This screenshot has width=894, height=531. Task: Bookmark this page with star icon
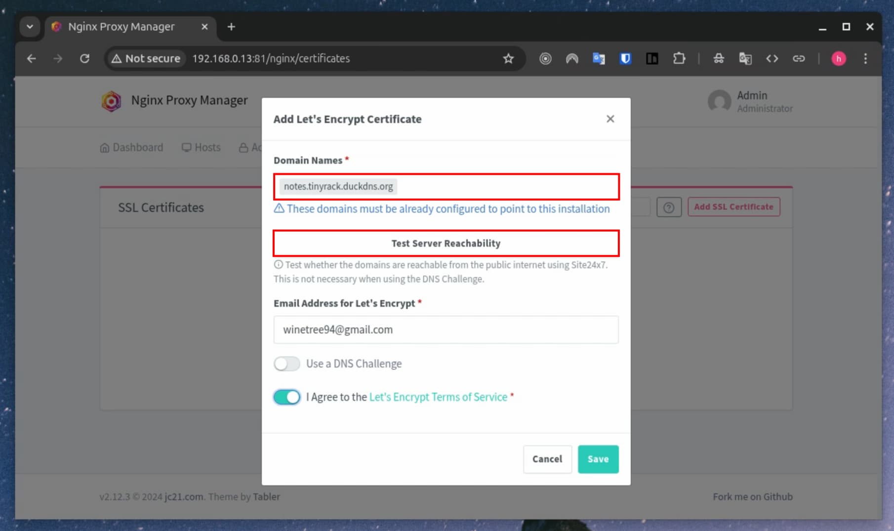[508, 59]
